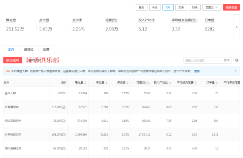The width and height of the screenshot is (243, 158).
Task: Sort table by 曝光量 column
Action: [x=85, y=83]
